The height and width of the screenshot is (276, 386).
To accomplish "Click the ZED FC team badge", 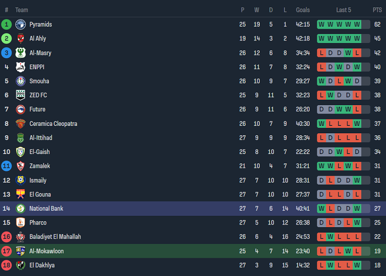I will 20,95.
